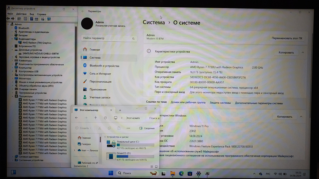Go back in Device Manager toolbar
This screenshot has height=179, width=319.
[8, 19]
